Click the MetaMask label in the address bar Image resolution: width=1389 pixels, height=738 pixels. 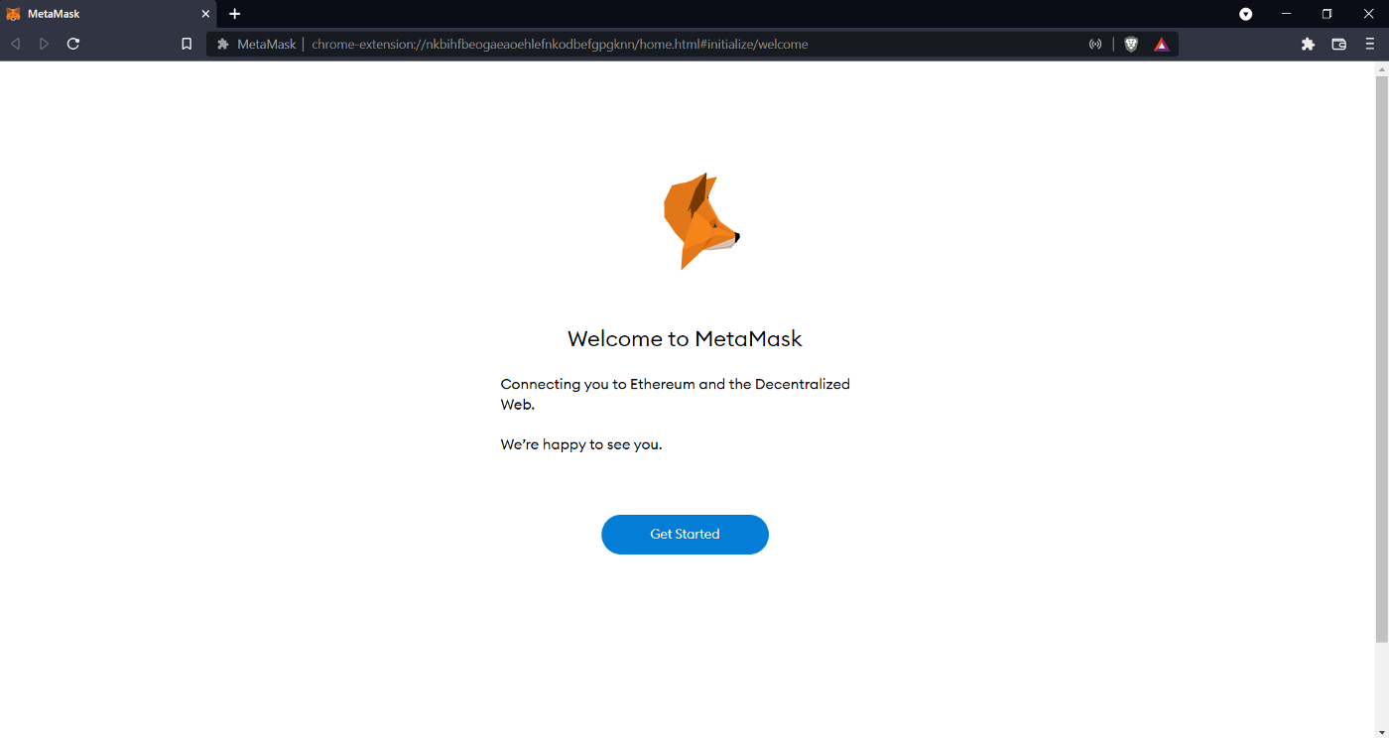click(x=264, y=44)
